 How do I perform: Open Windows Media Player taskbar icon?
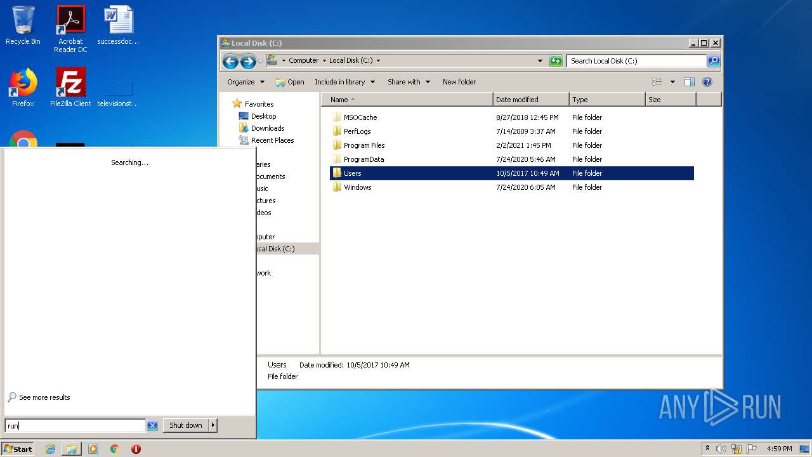pyautogui.click(x=93, y=449)
